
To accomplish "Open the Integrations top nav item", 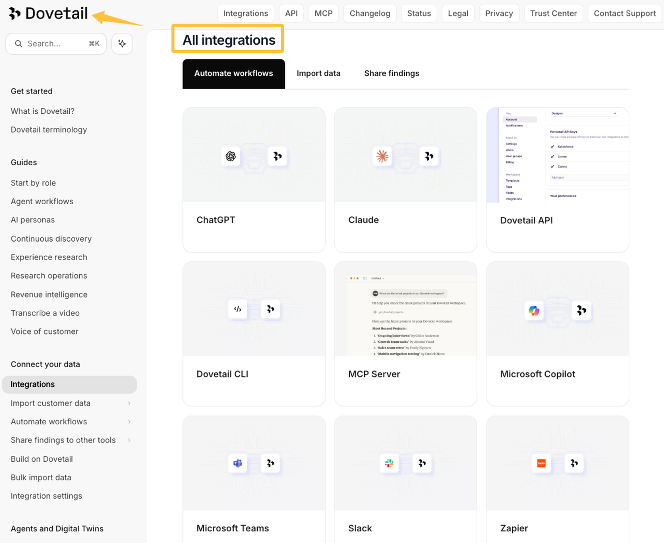I will point(246,13).
